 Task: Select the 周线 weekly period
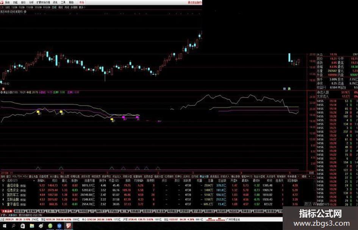click(61, 7)
